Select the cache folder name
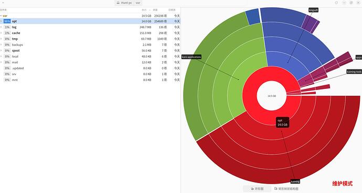362x193 pixels. click(16, 33)
